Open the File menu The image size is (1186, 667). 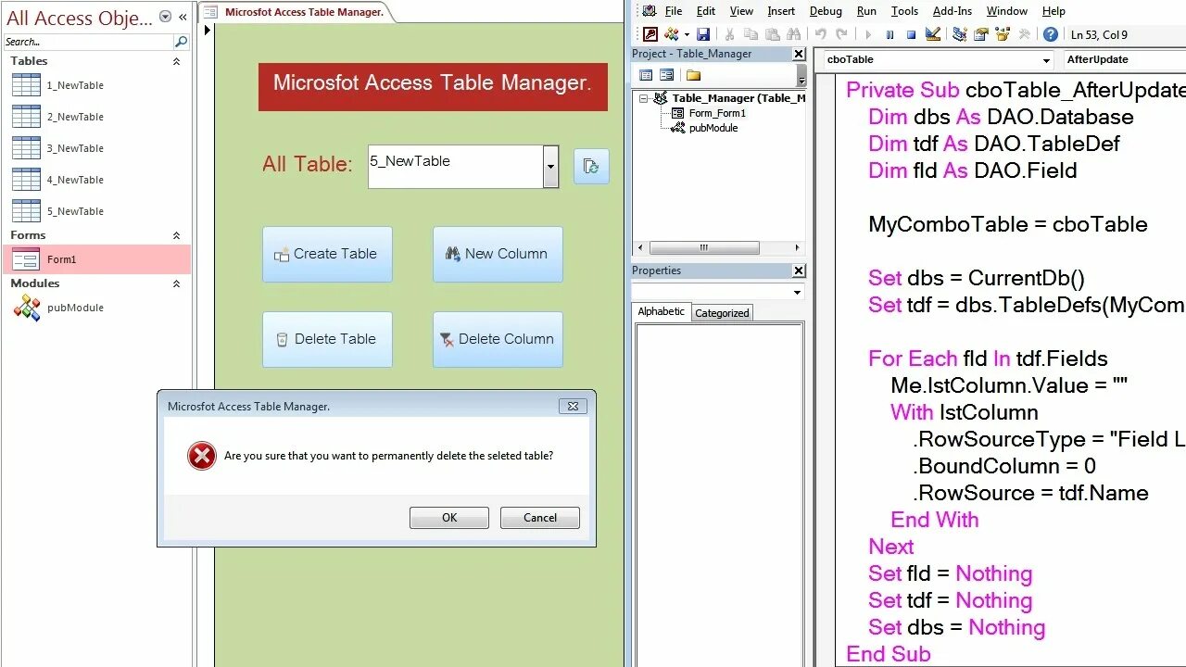(674, 11)
